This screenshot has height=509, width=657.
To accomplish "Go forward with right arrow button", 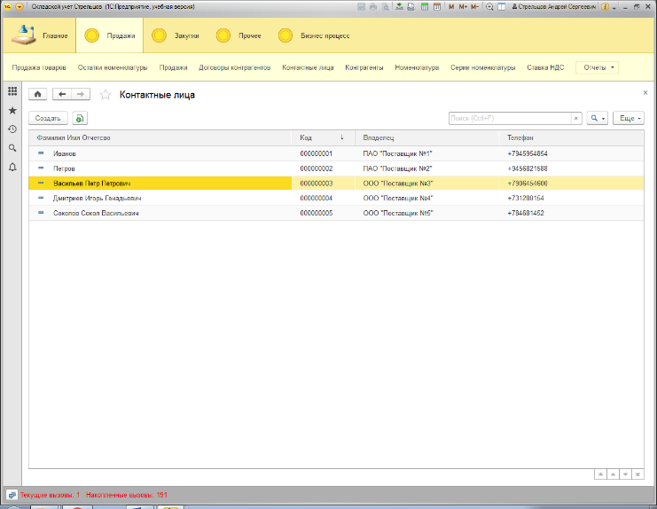I will (x=81, y=94).
